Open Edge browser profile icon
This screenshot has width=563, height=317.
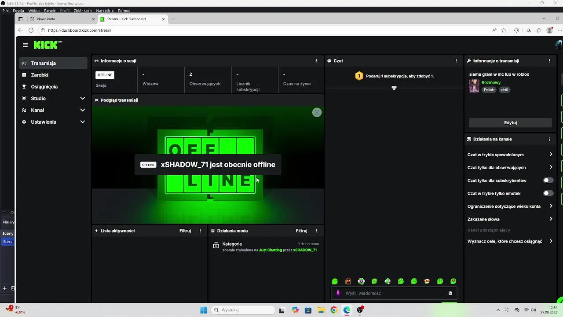coord(549,30)
